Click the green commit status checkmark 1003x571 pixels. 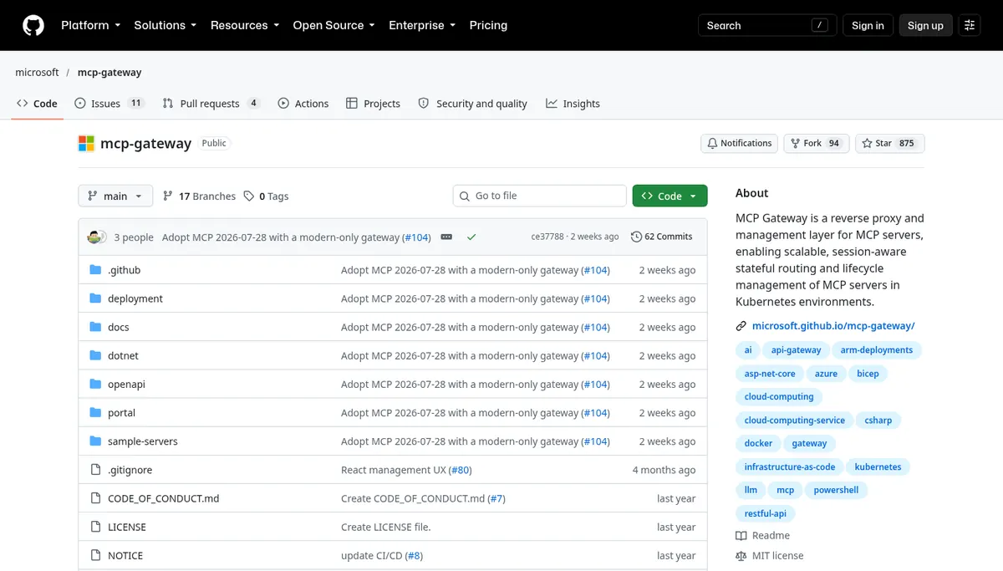[471, 237]
